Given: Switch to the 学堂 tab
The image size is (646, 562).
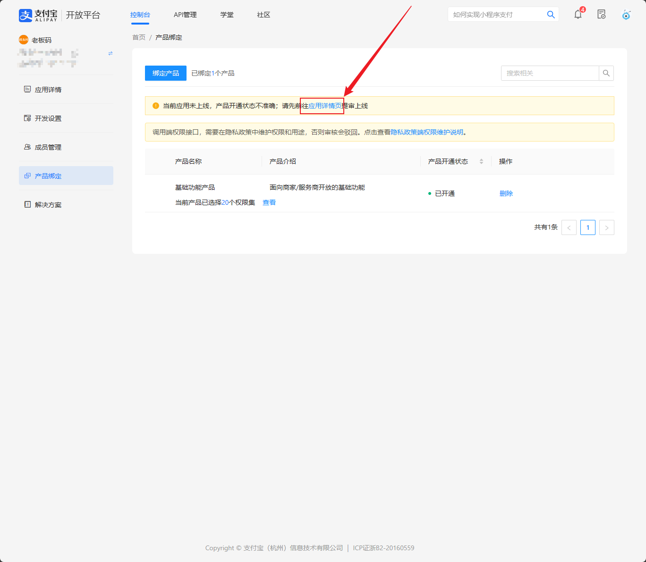Looking at the screenshot, I should [x=227, y=15].
